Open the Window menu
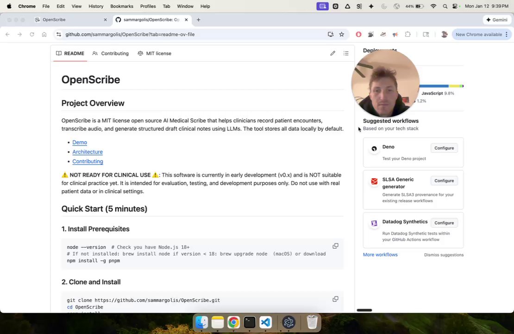This screenshot has height=334, width=514. pos(185,6)
